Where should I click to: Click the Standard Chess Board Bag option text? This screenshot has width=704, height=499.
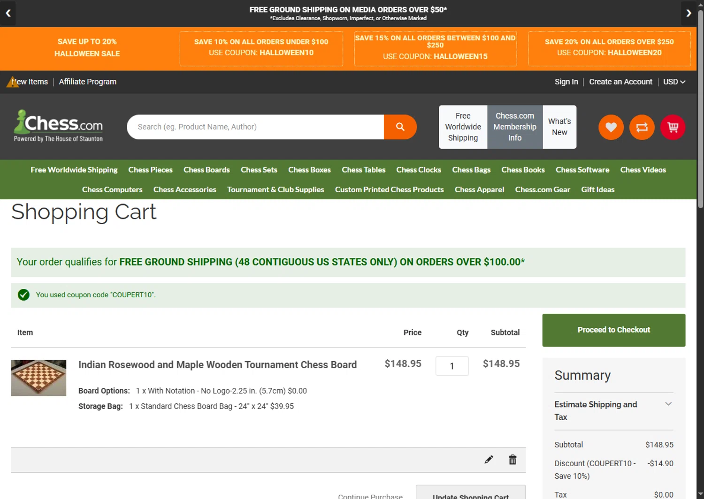tap(211, 406)
